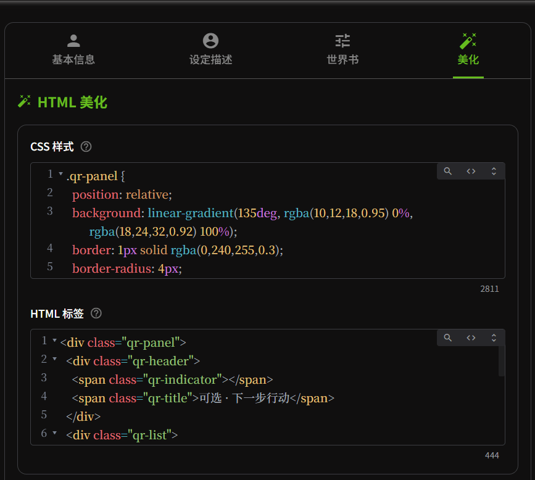Fold the qr-list div on line 6

(x=54, y=433)
